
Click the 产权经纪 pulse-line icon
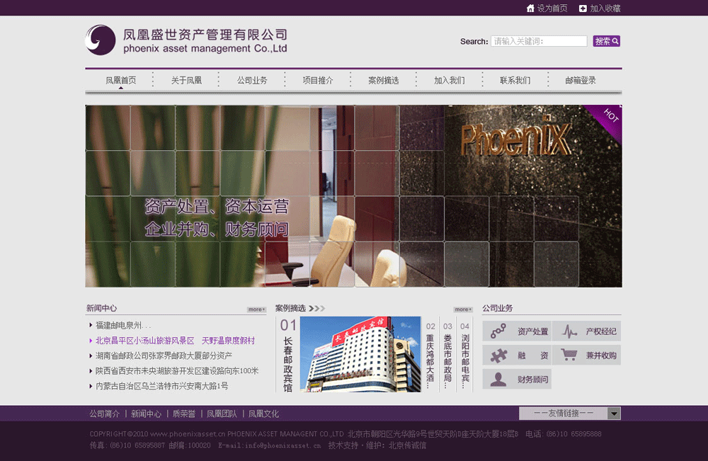click(x=569, y=331)
